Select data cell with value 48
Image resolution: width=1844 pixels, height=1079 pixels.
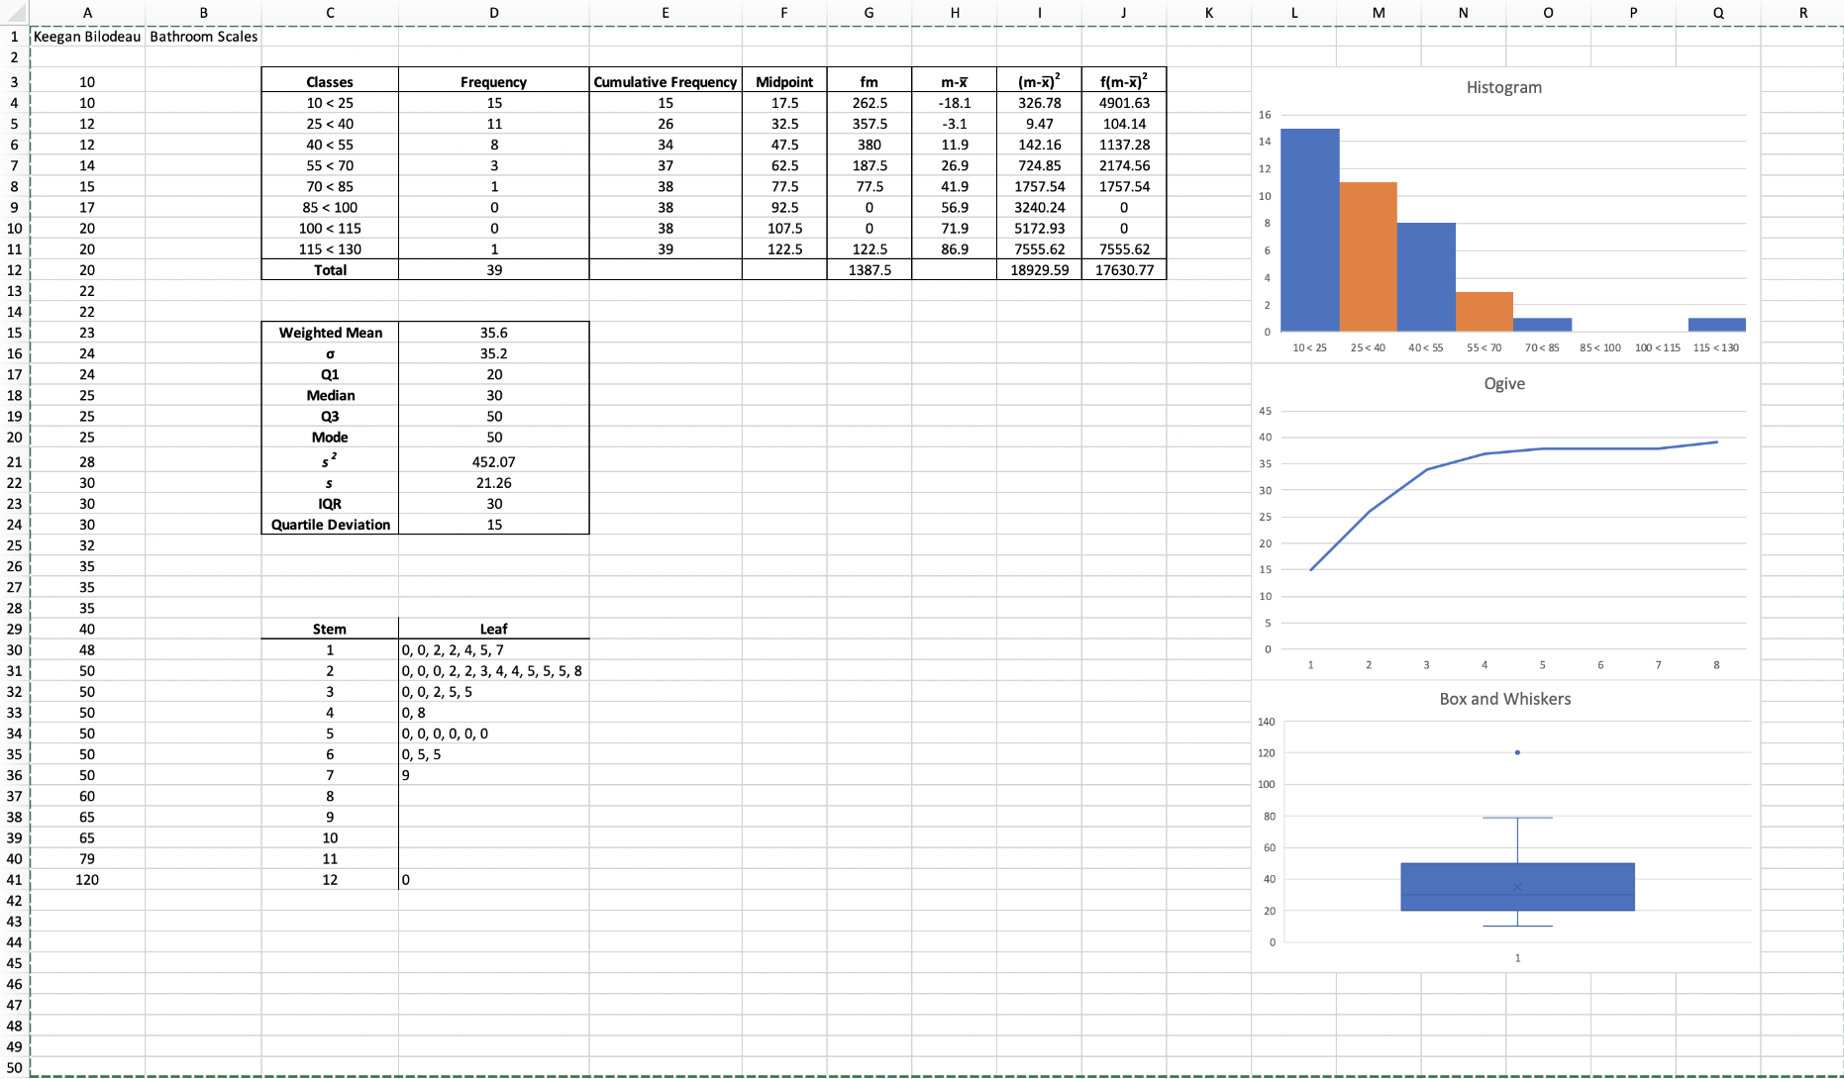(x=87, y=650)
